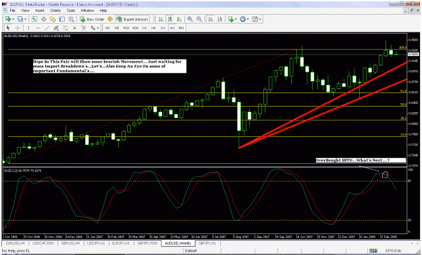Select the Equidistant Channel tool
The image size is (422, 255).
(x=56, y=28)
